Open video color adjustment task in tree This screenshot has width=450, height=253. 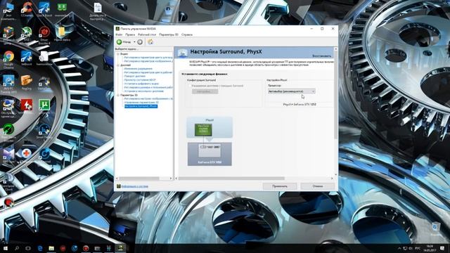[148, 58]
